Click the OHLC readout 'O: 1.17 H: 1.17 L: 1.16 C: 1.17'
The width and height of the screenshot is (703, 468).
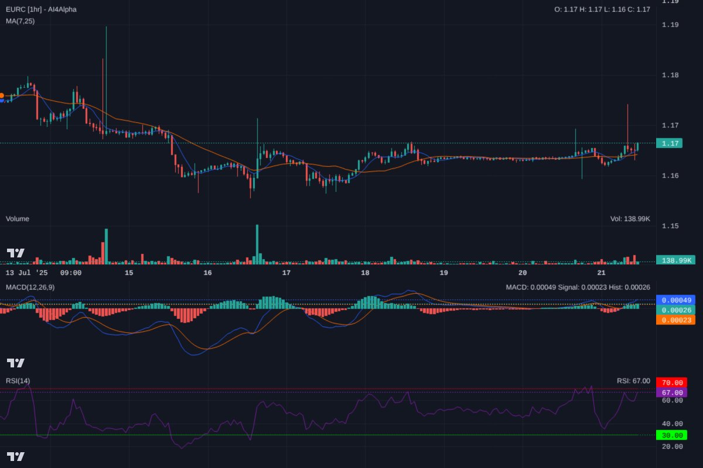[x=602, y=9]
